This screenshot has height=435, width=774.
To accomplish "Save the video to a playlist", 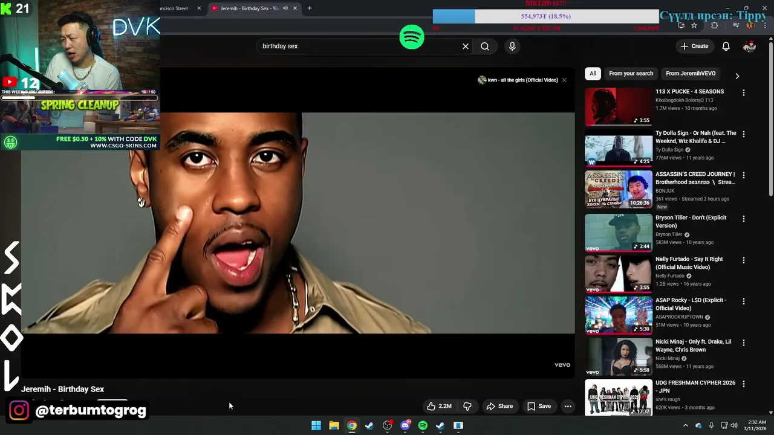I will coord(539,406).
